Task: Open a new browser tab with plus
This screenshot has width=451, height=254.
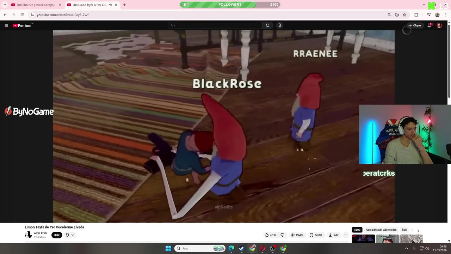Action: (124, 5)
